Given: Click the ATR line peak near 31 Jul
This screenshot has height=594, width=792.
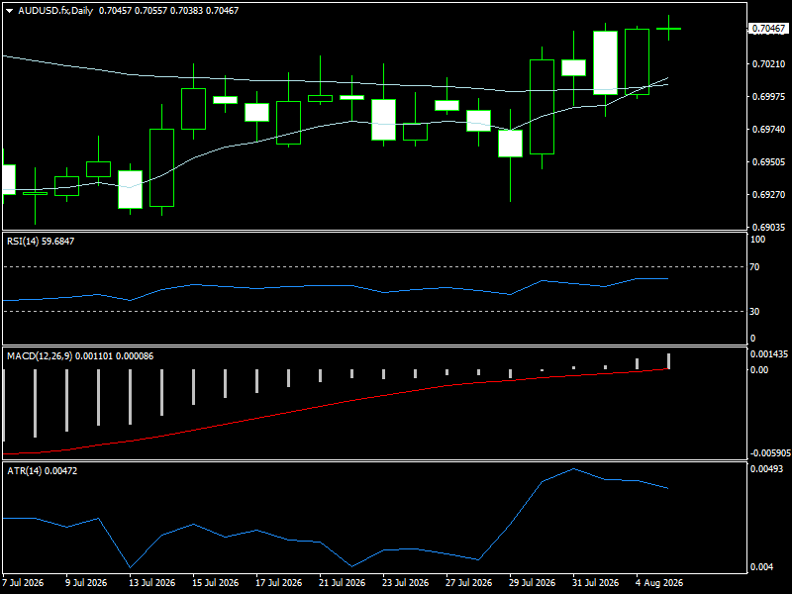Looking at the screenshot, I should 574,468.
